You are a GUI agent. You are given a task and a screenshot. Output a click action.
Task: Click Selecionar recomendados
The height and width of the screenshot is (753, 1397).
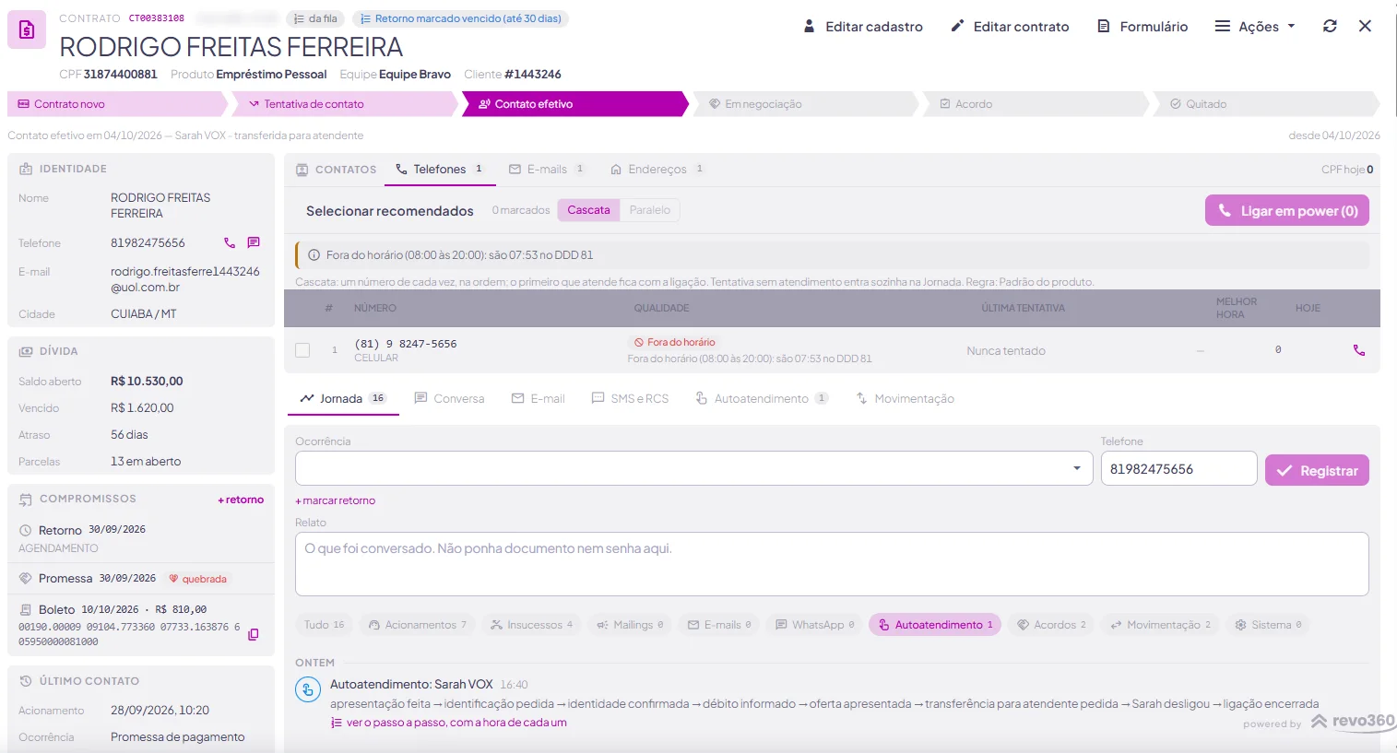coord(390,211)
